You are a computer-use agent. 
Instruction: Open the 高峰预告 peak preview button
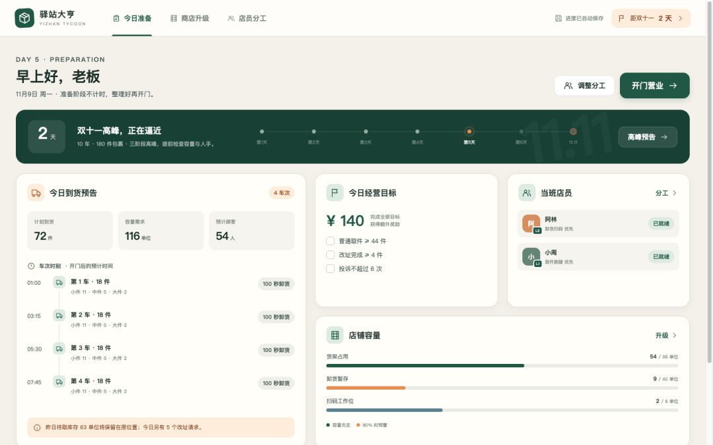[x=648, y=136]
